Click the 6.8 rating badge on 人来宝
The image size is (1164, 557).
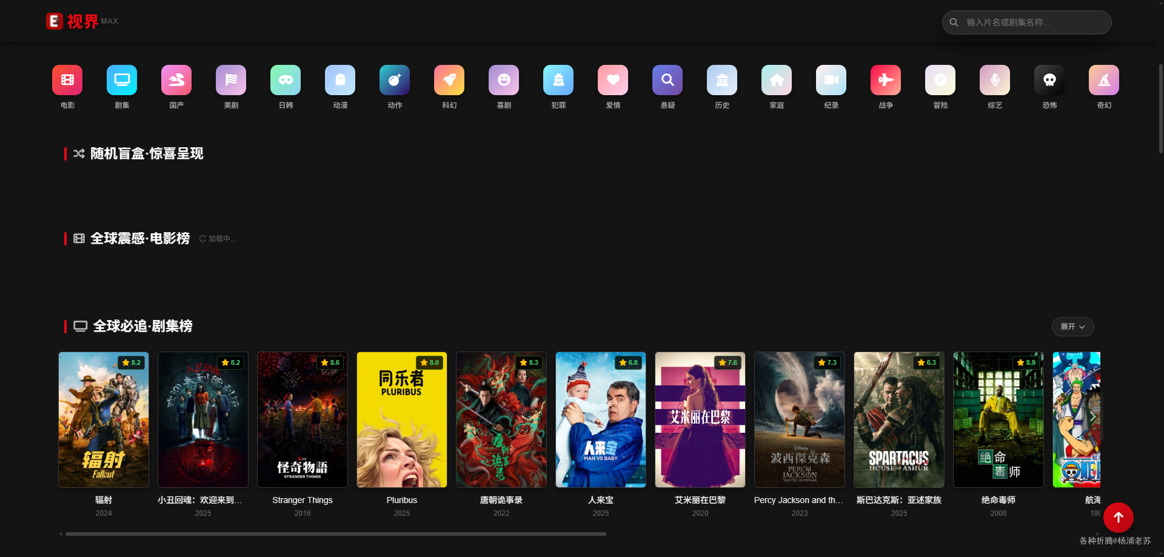[x=628, y=362]
